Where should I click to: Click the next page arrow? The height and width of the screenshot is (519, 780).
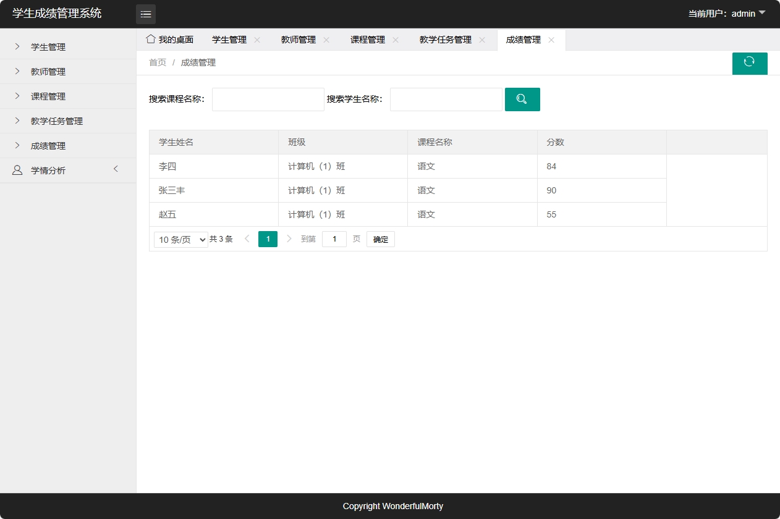click(289, 238)
